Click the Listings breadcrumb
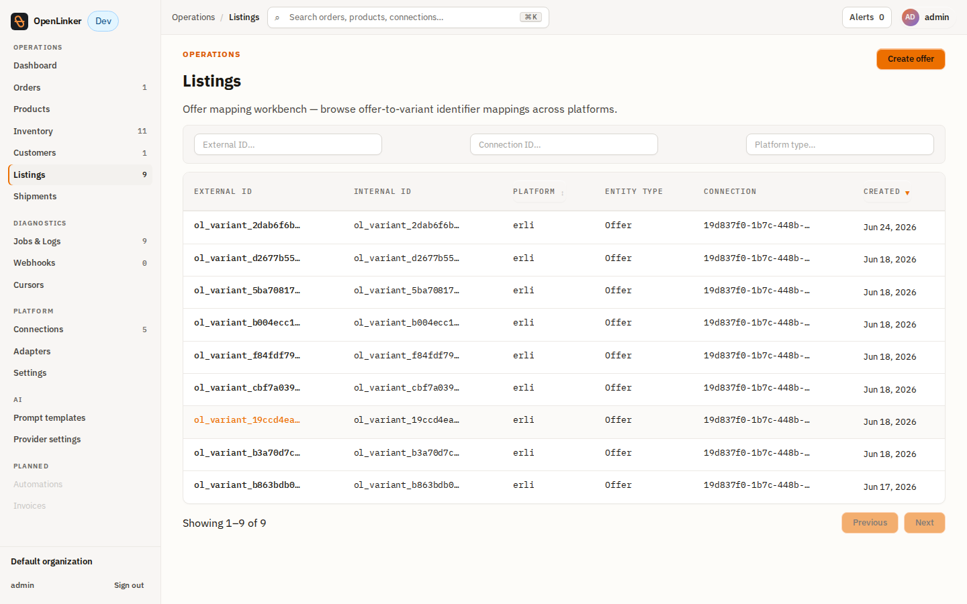The height and width of the screenshot is (604, 967). pos(244,17)
